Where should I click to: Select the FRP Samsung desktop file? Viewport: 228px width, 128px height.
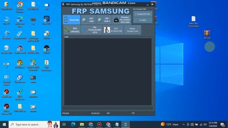pos(47,65)
